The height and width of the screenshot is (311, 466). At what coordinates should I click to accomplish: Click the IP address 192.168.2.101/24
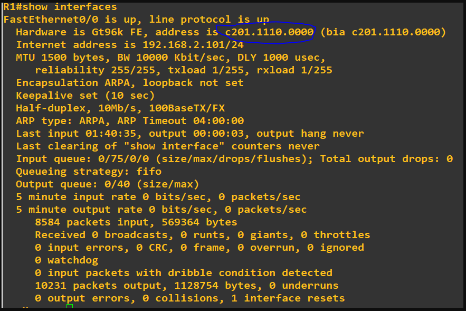[193, 44]
